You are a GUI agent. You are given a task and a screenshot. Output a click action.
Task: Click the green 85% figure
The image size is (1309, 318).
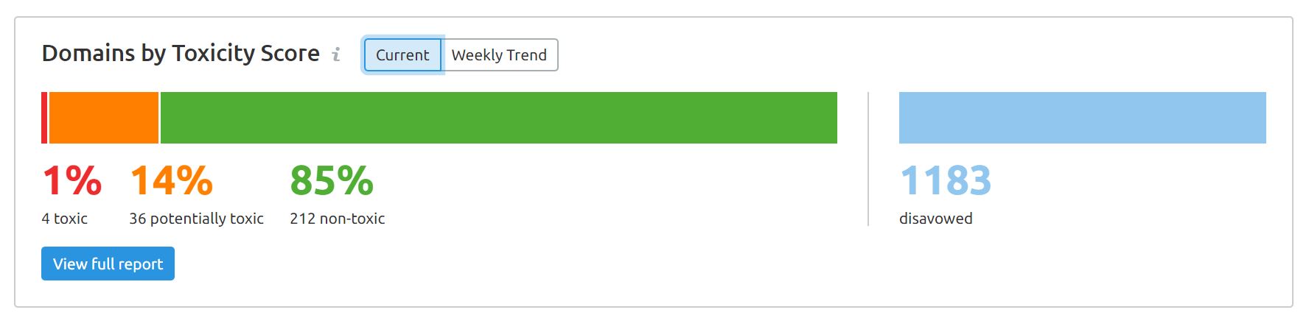332,180
